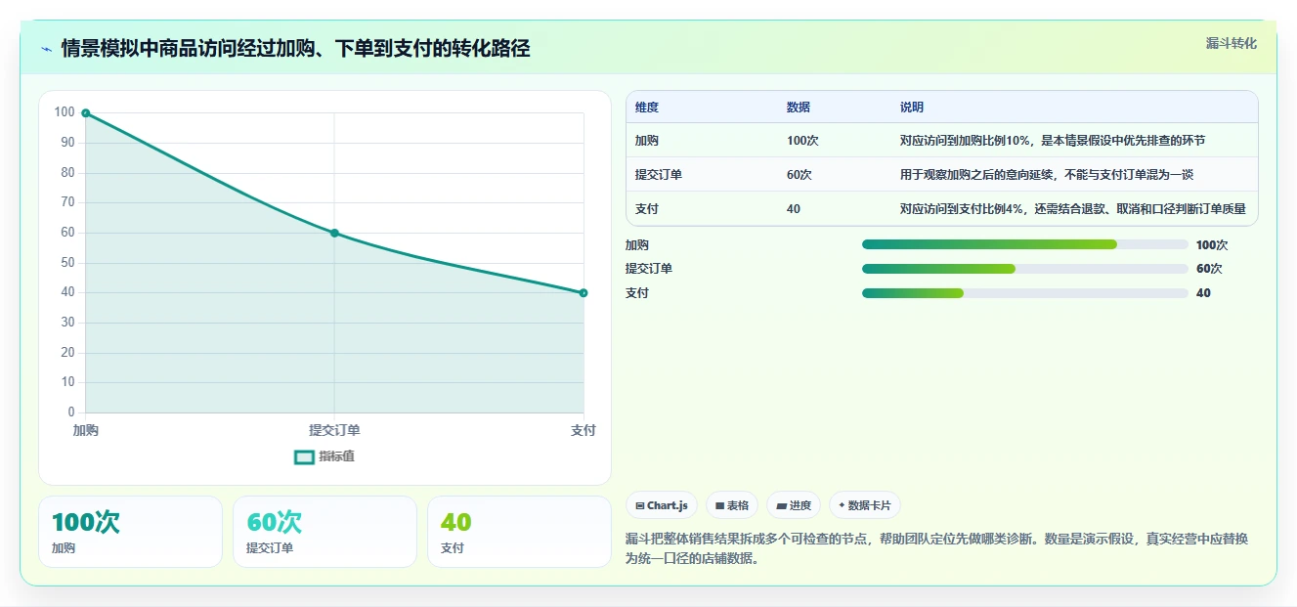Click the 60次 cell in the table
The height and width of the screenshot is (607, 1297).
pos(800,175)
